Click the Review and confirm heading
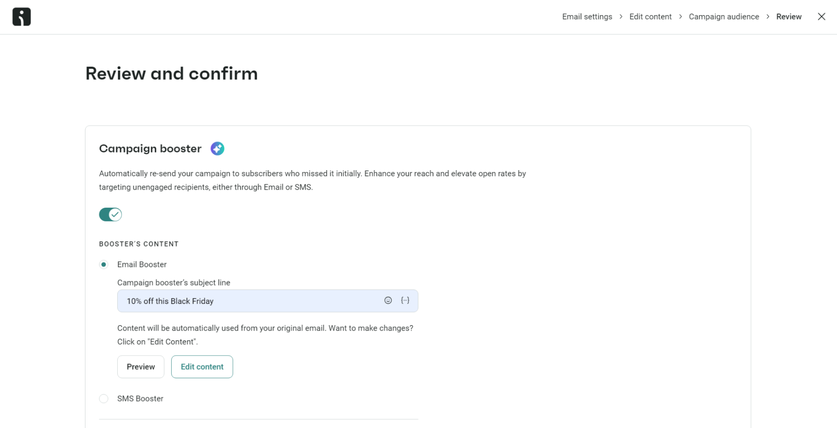The height and width of the screenshot is (428, 837). [x=172, y=74]
